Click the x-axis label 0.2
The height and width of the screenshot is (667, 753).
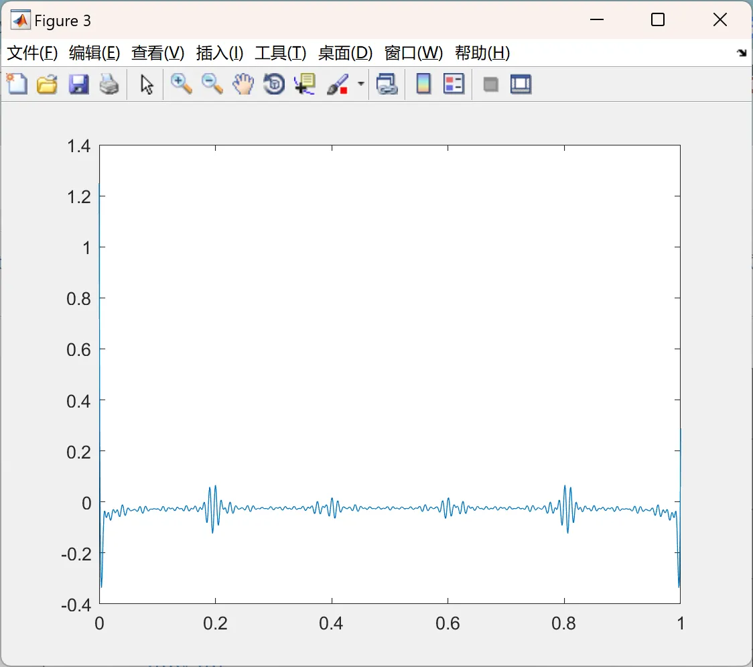coord(215,623)
